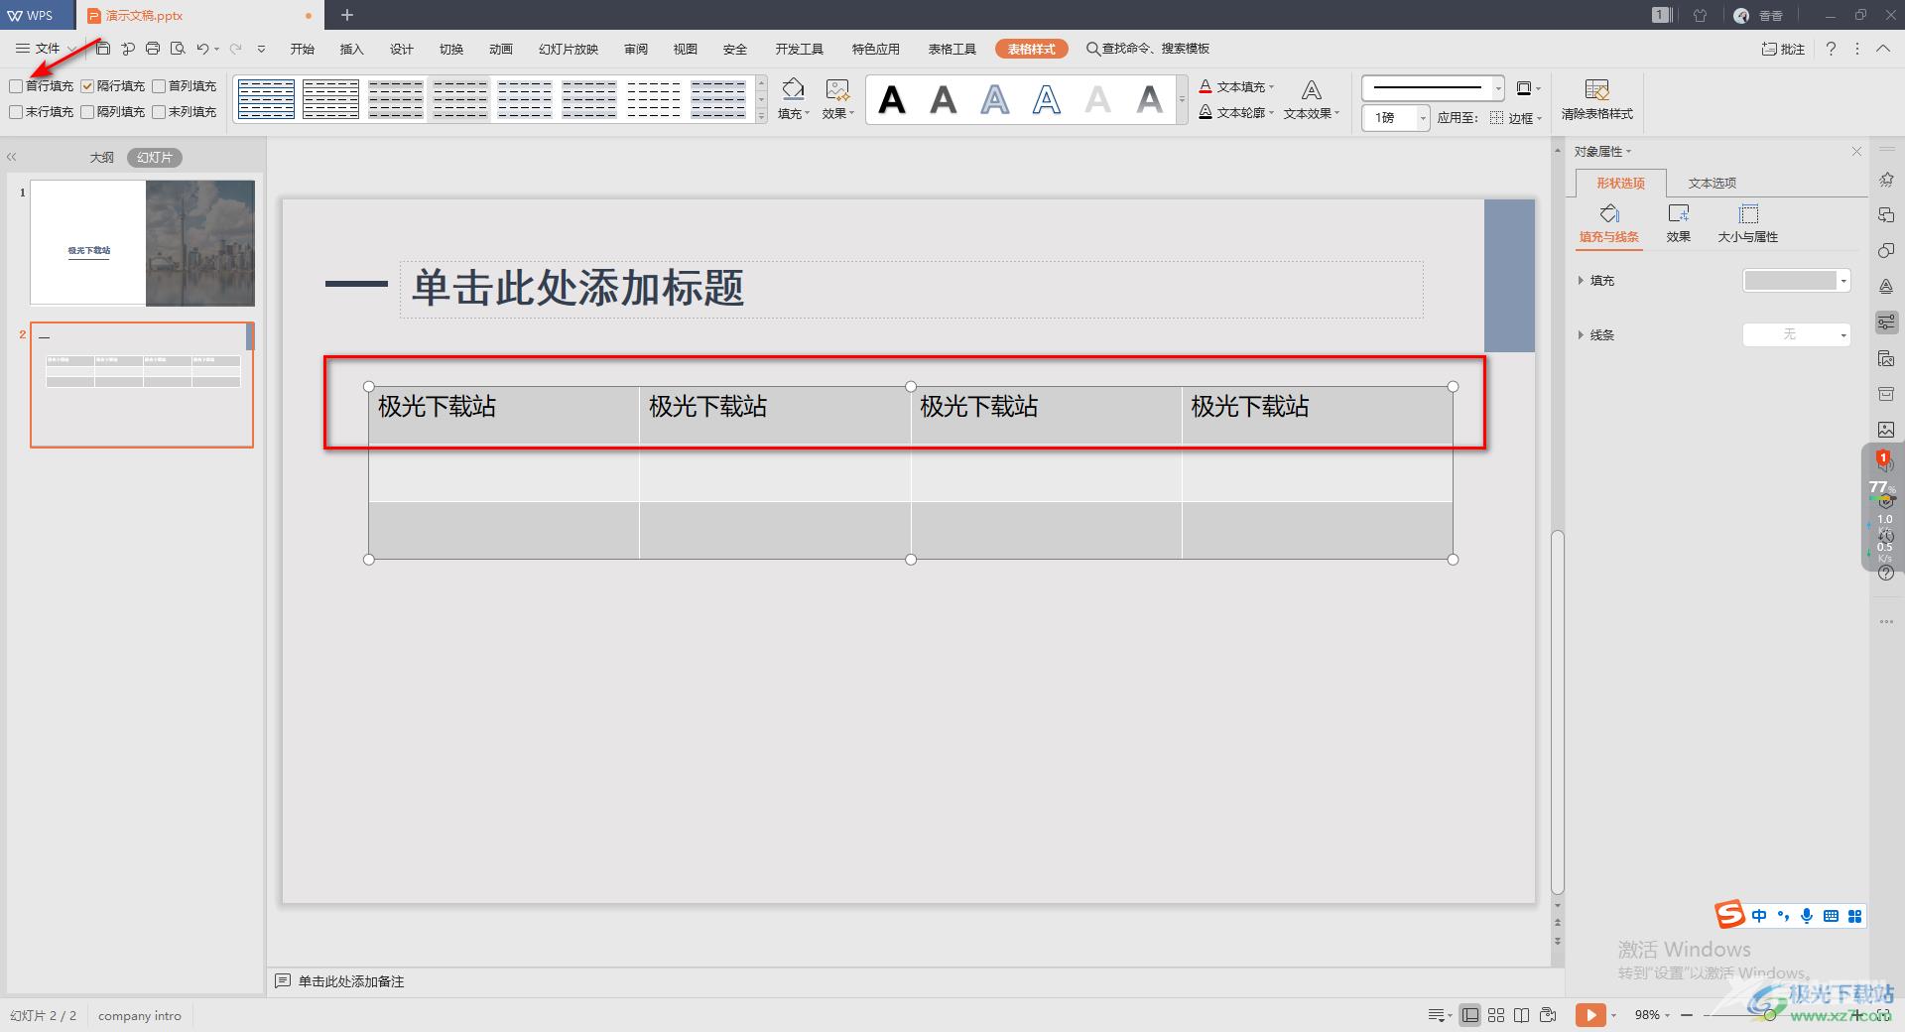Select the second black-line table style preset
Image resolution: width=1905 pixels, height=1032 pixels.
pos(330,99)
